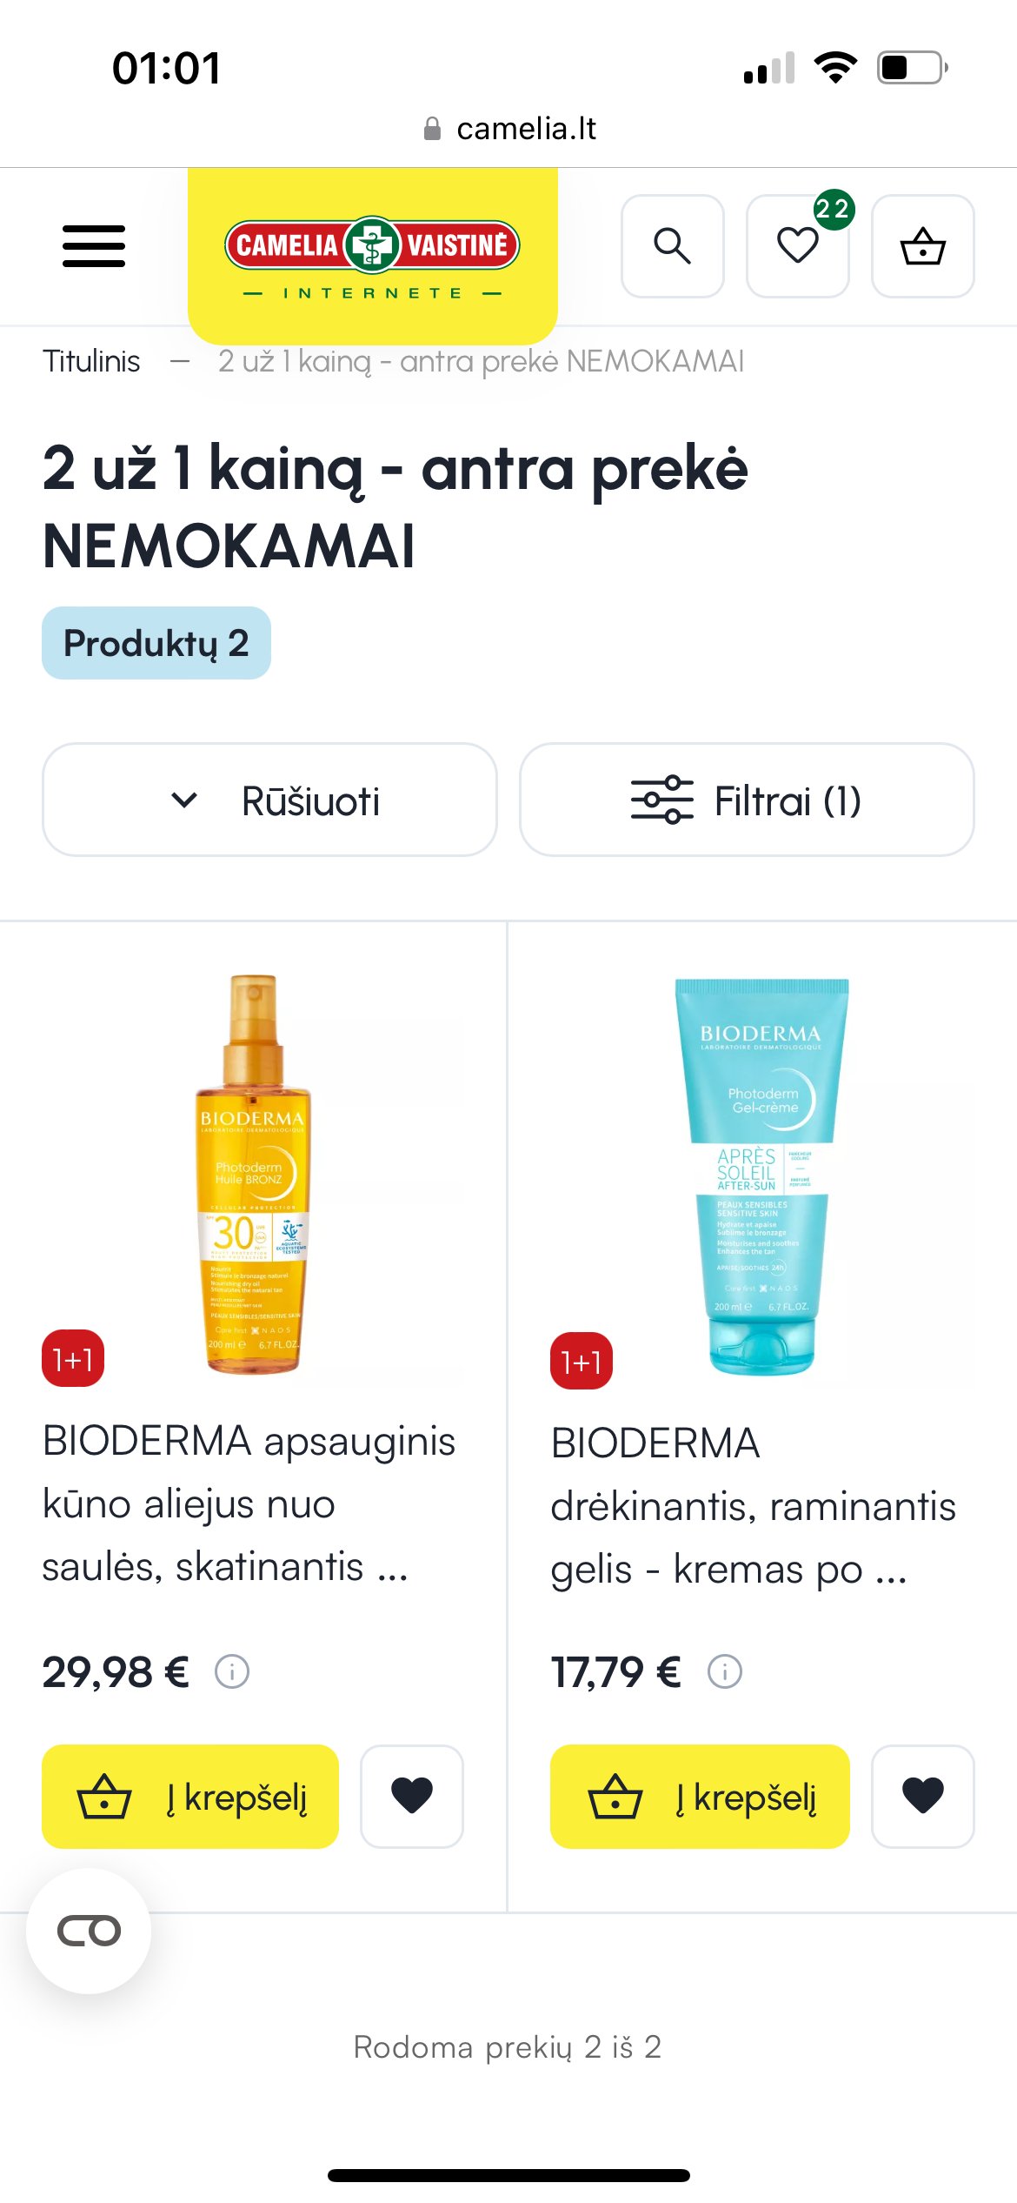
Task: Open the Filtrai (1) filter panel
Action: coord(747,800)
